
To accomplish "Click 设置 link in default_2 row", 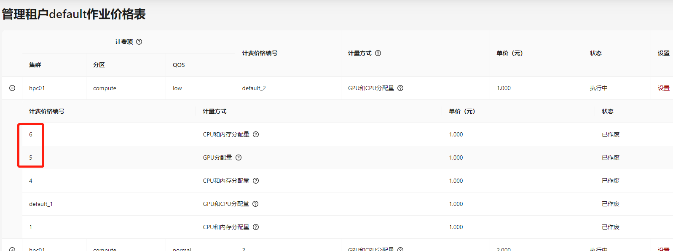I will [x=664, y=88].
